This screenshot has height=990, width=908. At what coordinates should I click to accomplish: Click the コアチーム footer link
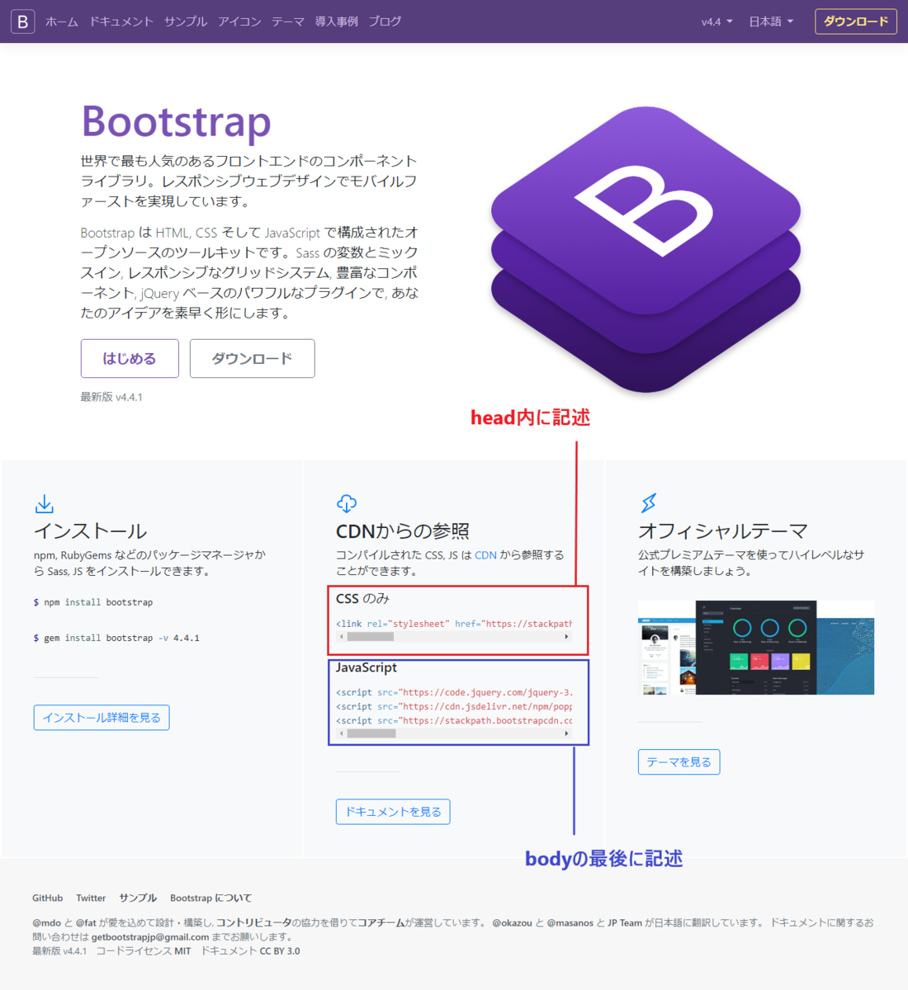[x=381, y=923]
